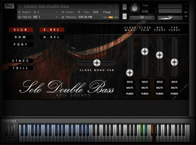
Task: Toggle the PORT articulation
Action: point(21,44)
